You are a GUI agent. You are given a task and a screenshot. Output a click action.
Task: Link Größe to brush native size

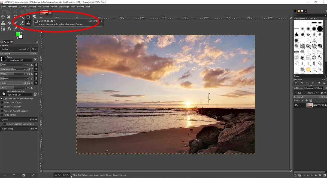[36, 65]
